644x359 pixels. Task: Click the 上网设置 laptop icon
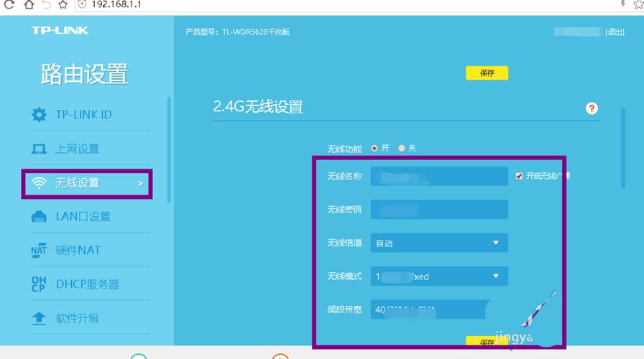point(39,149)
